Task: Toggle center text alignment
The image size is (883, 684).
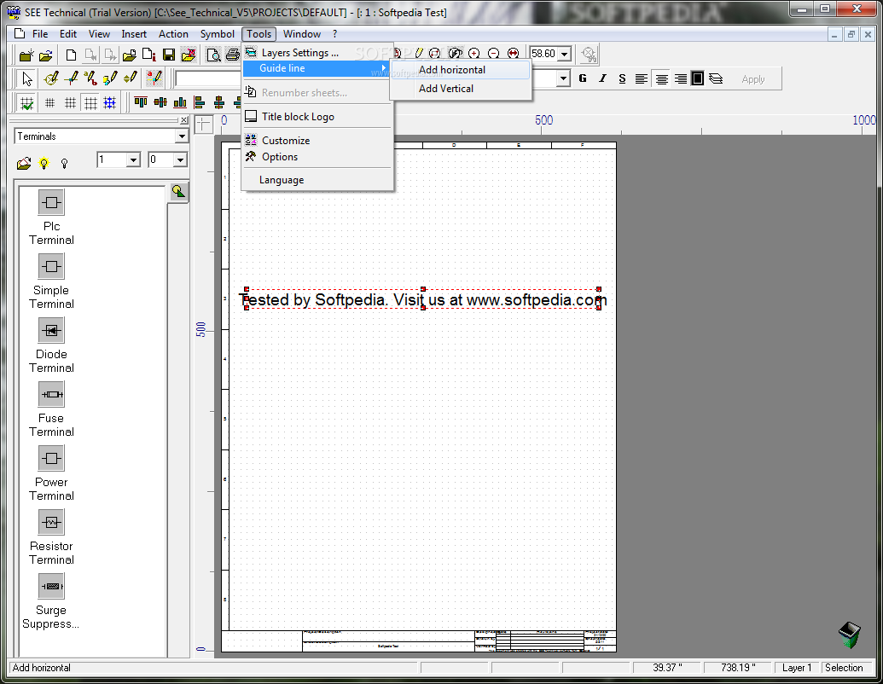Action: pos(662,78)
